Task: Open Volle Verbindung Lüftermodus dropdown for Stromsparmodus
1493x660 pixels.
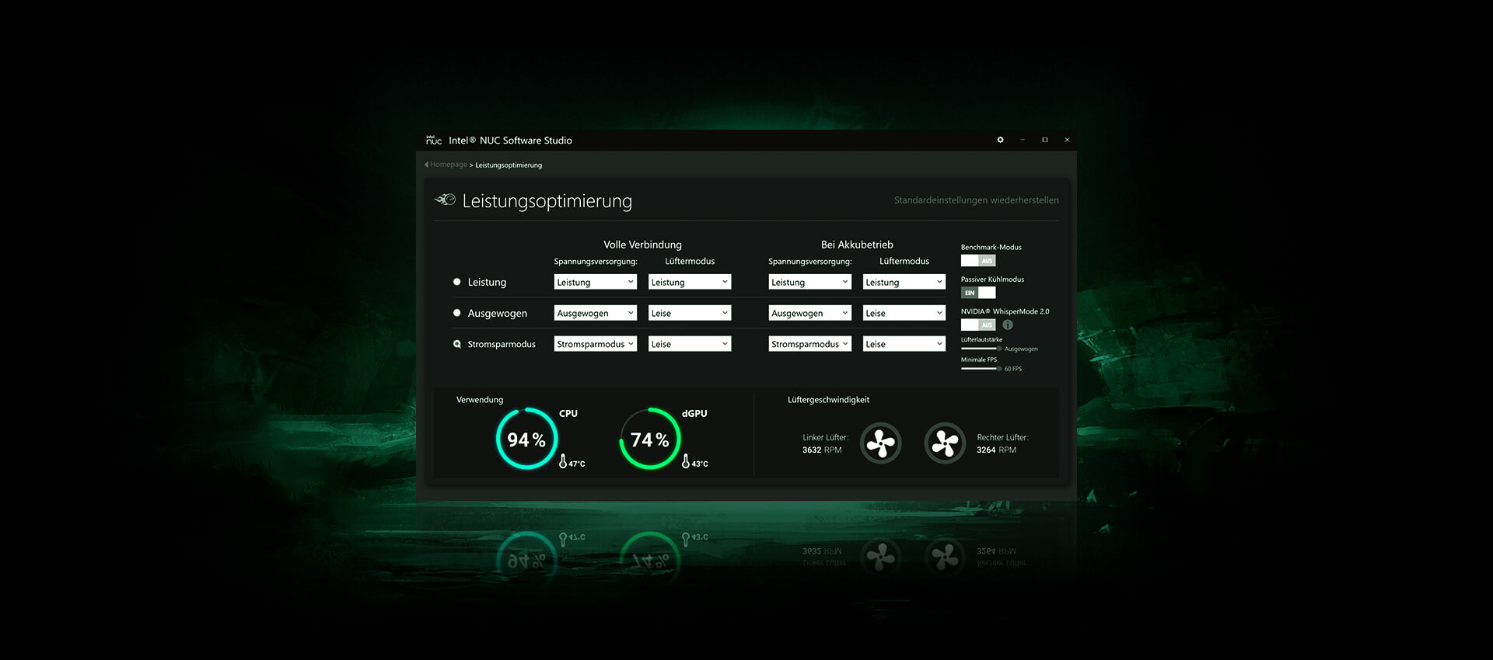Action: click(690, 344)
